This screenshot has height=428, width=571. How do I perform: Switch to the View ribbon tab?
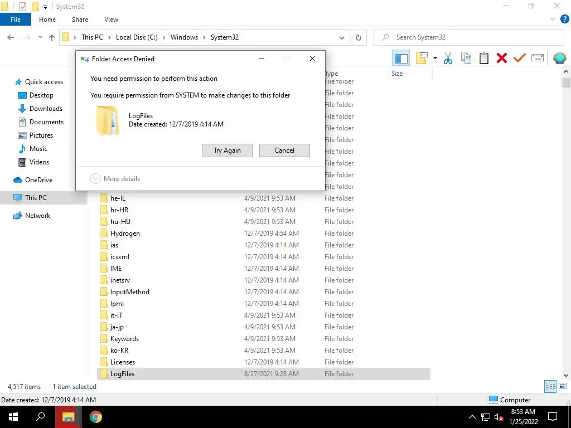coord(111,20)
